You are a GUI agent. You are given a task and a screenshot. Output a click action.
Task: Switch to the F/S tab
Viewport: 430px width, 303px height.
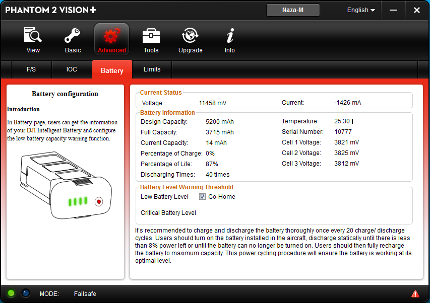coord(31,69)
